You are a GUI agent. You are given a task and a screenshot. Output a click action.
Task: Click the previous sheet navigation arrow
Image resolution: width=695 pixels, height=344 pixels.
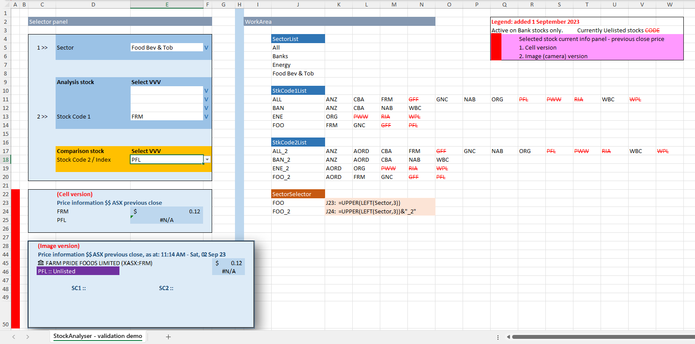14,337
